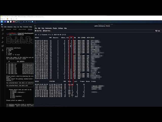Click the 'Selectable interfaces:' line

(x=14, y=48)
